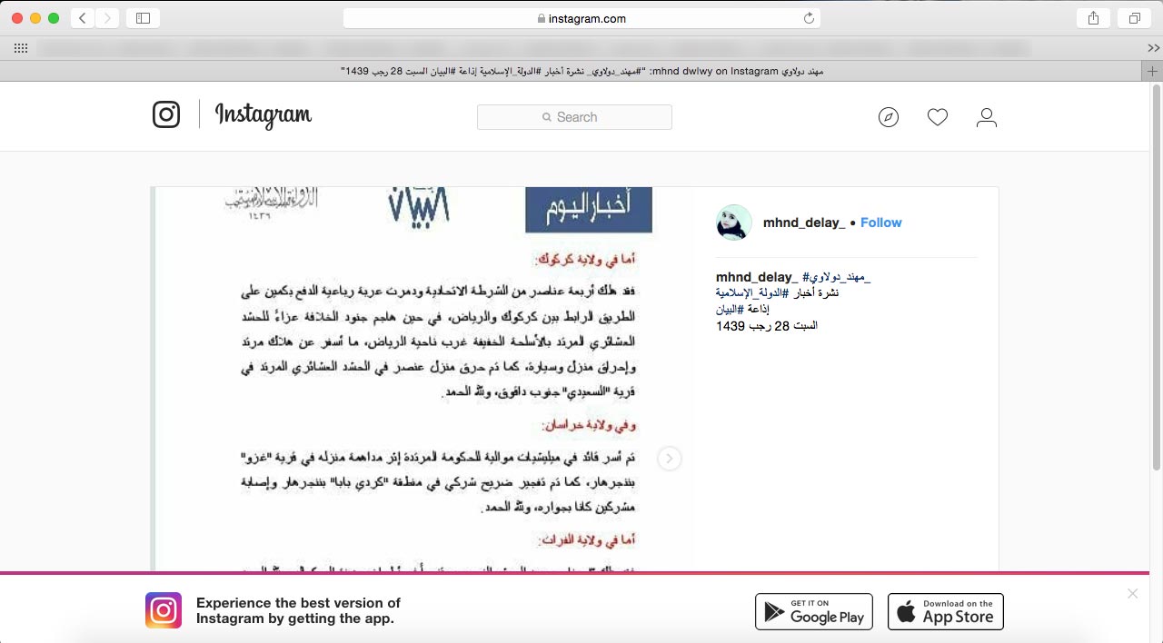The image size is (1163, 643).
Task: Click the Instagram search field
Action: click(574, 117)
